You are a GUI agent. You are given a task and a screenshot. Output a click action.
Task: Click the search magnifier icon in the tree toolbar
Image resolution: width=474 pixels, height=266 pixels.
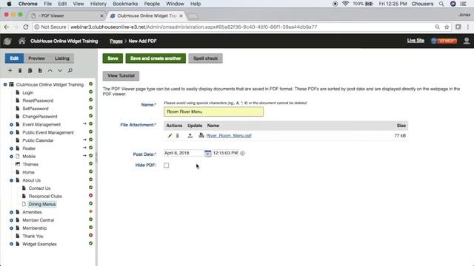coord(70,71)
